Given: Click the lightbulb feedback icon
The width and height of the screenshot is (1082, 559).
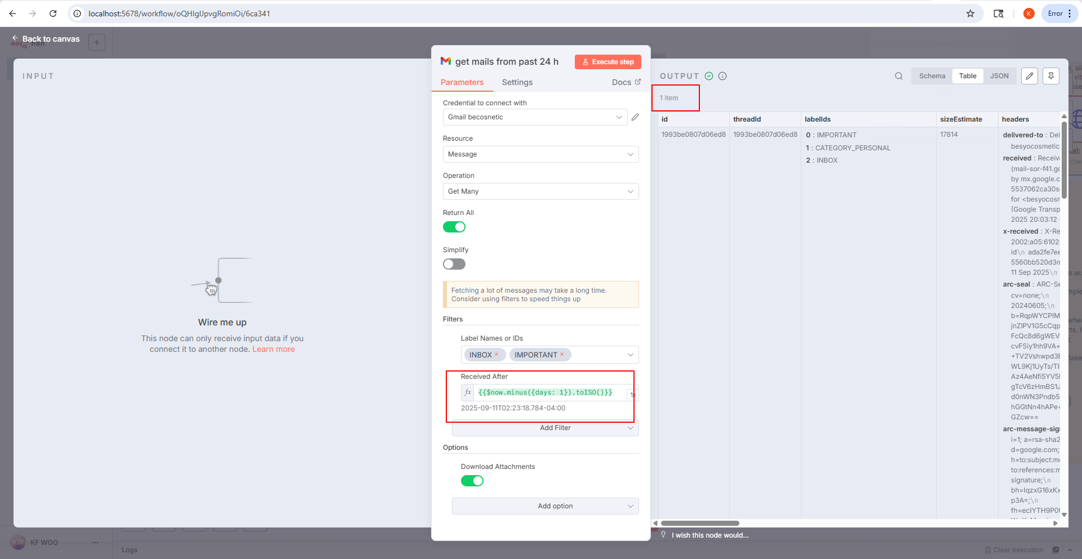Looking at the screenshot, I should 663,535.
